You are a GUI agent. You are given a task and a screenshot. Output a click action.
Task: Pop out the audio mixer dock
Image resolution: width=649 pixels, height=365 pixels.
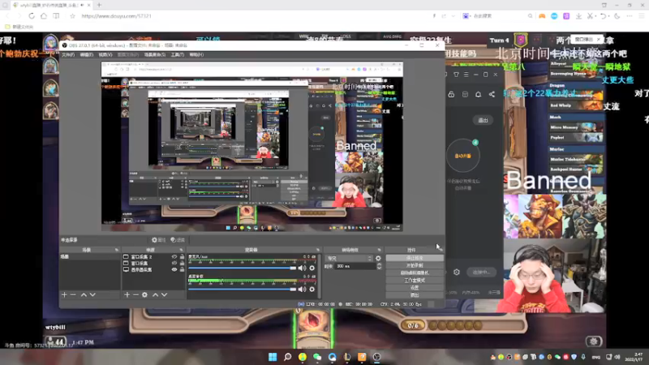[317, 250]
